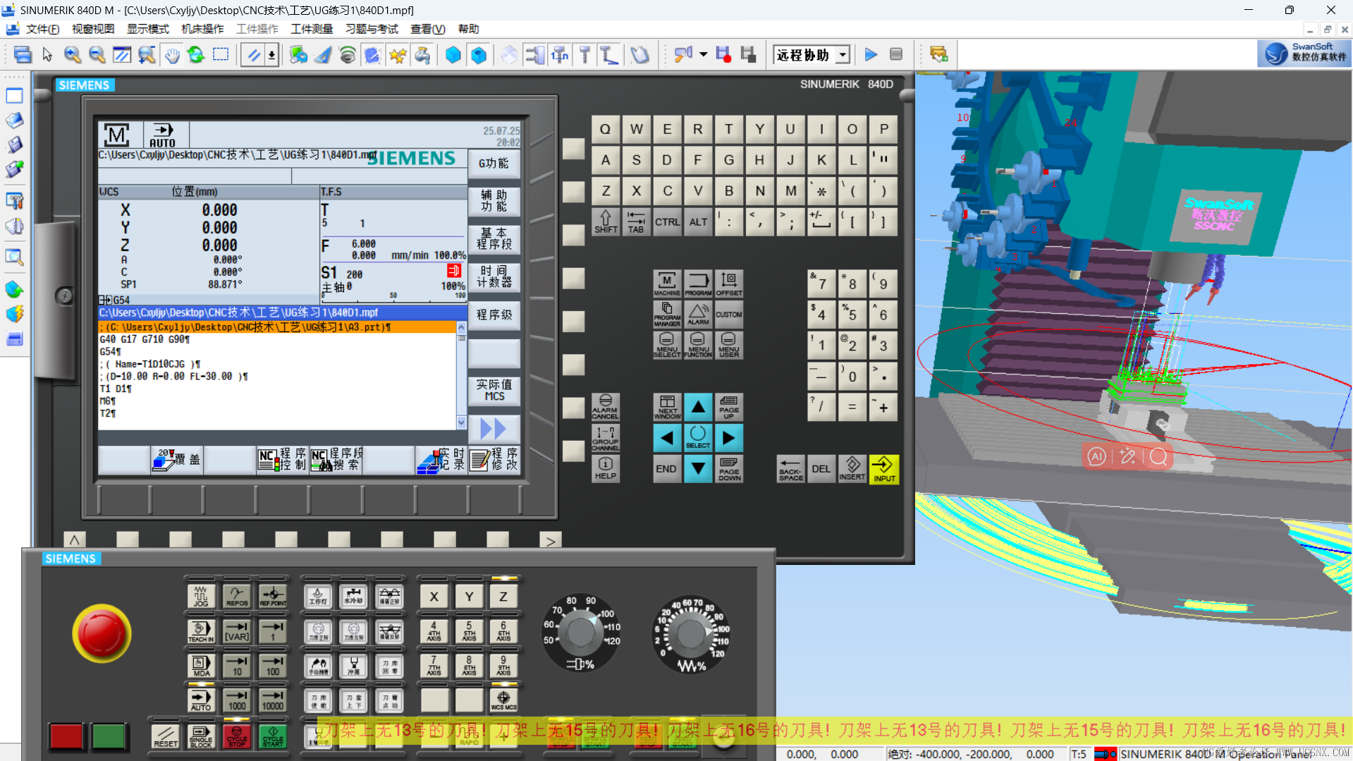1353x761 pixels.
Task: Click the OFFSET key on the keypad
Action: pyautogui.click(x=729, y=284)
